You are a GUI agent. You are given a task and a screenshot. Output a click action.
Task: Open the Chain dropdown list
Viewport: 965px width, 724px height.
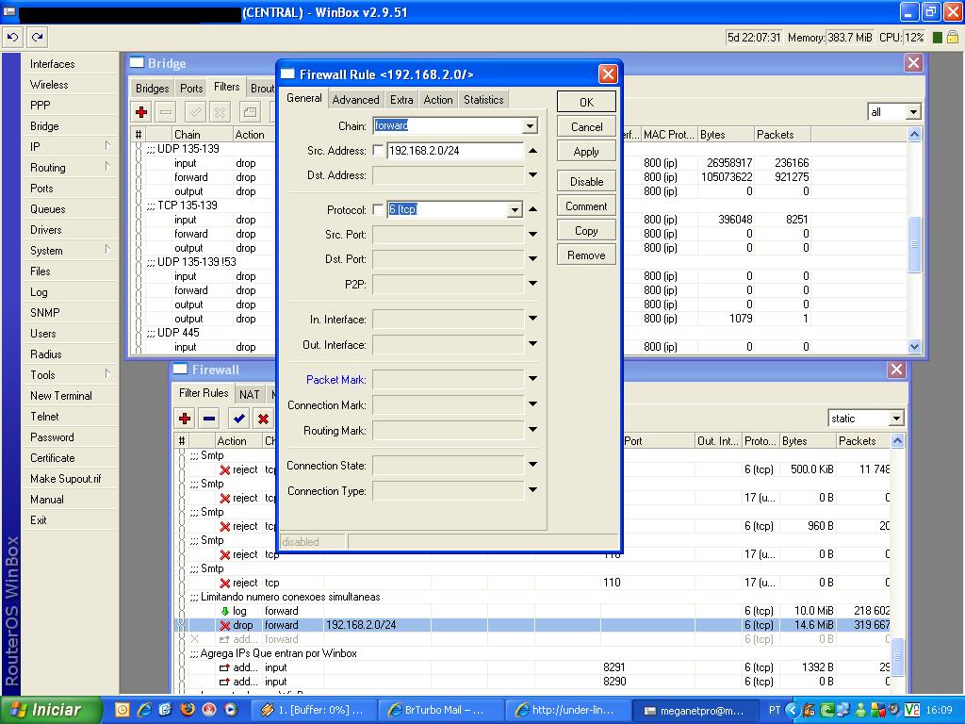(530, 126)
